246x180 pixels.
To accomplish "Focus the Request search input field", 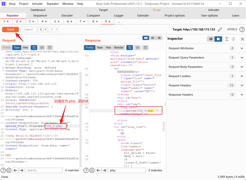I will pyautogui.click(x=44, y=170).
